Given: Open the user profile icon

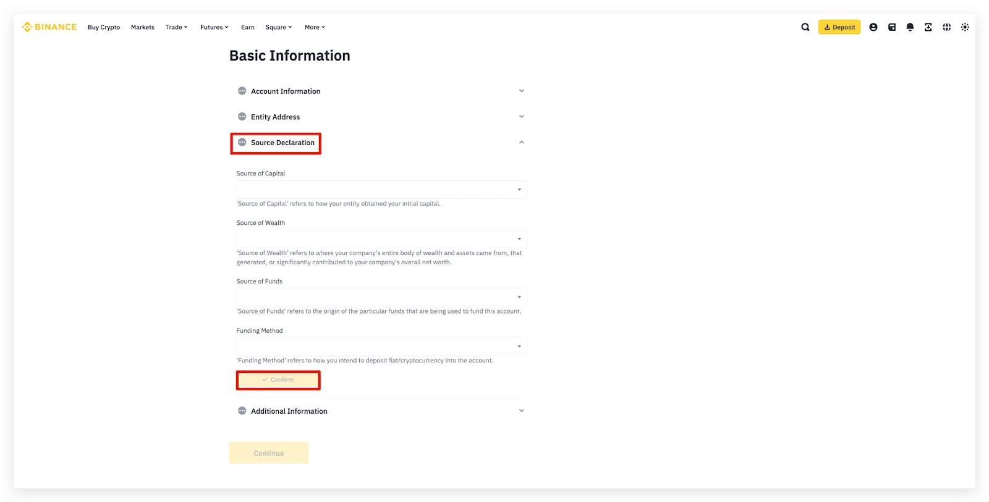Looking at the screenshot, I should (873, 27).
